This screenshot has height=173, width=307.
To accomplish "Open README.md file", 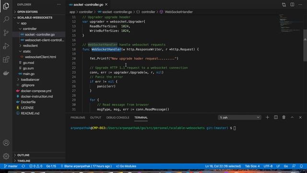I will (39, 113).
